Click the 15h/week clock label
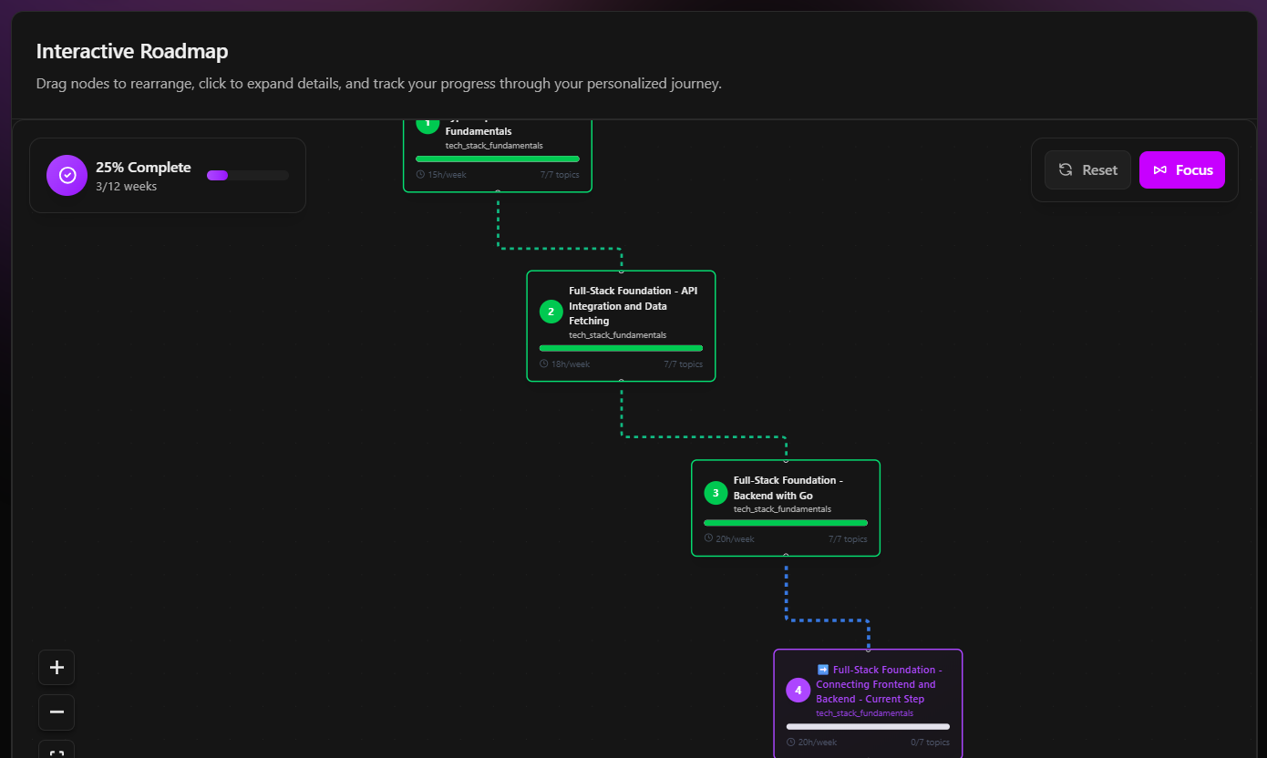 [x=441, y=175]
